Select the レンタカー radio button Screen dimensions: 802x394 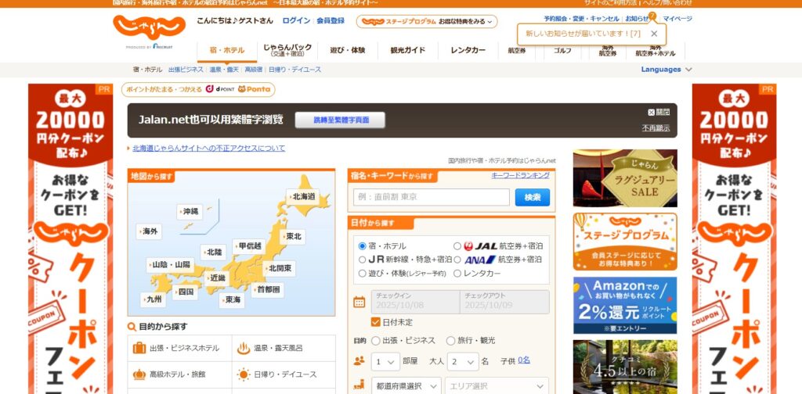pos(457,274)
